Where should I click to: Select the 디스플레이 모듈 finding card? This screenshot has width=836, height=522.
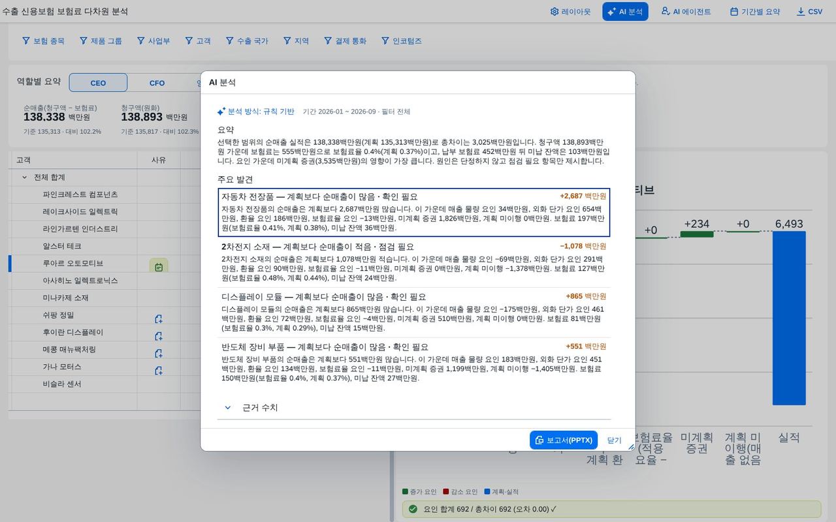414,312
